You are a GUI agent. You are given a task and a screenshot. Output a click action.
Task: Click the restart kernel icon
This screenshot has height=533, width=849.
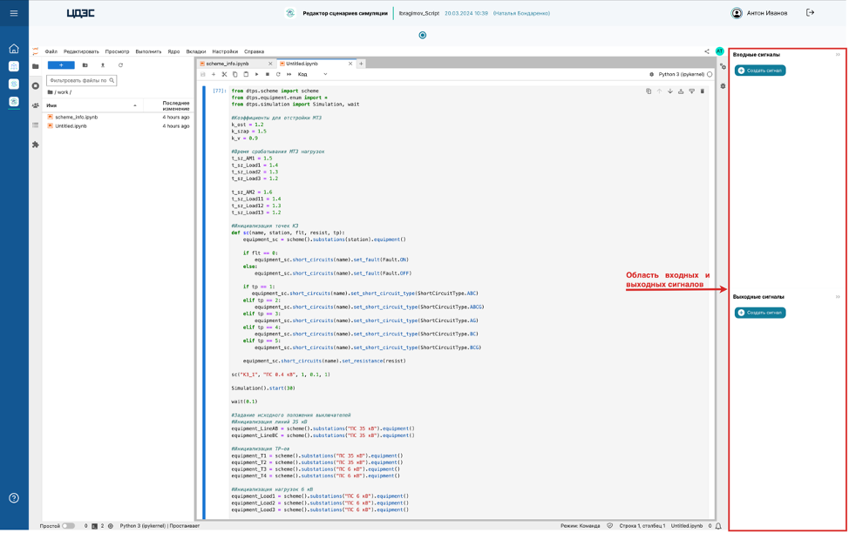[x=278, y=75]
